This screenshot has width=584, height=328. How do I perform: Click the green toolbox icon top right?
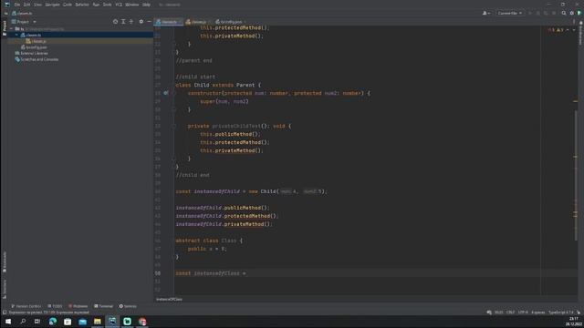point(579,13)
